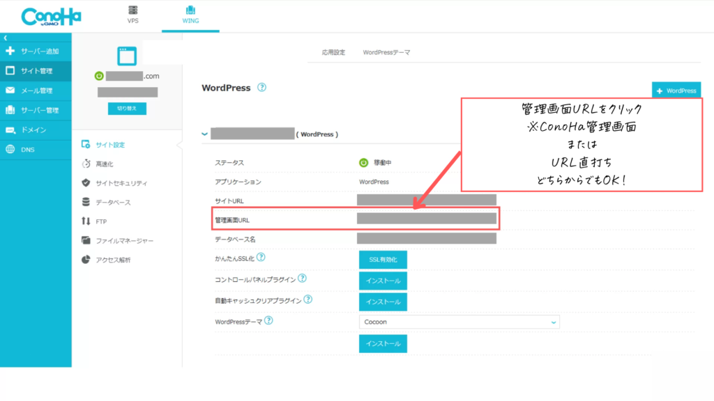Click the FTP arrows icon
714x401 pixels.
tap(86, 221)
